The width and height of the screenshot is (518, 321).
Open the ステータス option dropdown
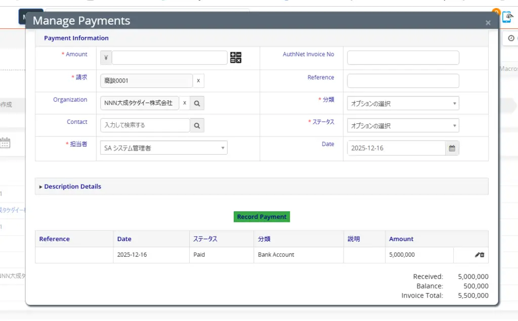(x=403, y=126)
